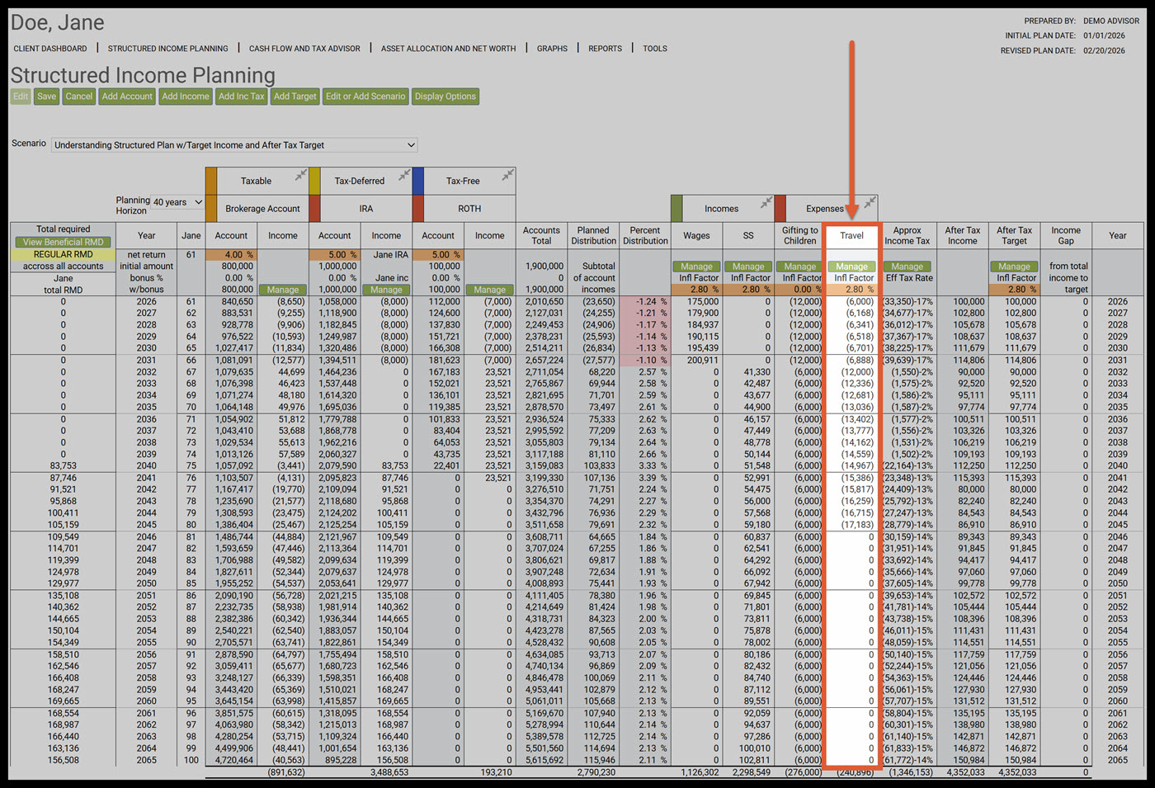Click the SS total 2,298,549

click(x=752, y=773)
